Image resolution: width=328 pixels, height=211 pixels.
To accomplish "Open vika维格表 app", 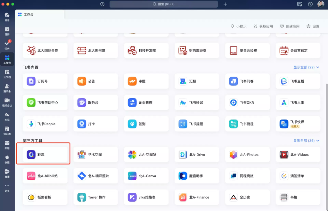I will tap(146, 197).
